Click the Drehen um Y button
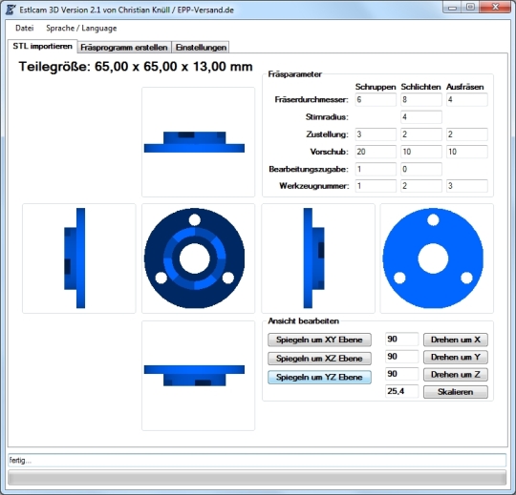Viewport: 516px width, 495px height. pos(456,358)
